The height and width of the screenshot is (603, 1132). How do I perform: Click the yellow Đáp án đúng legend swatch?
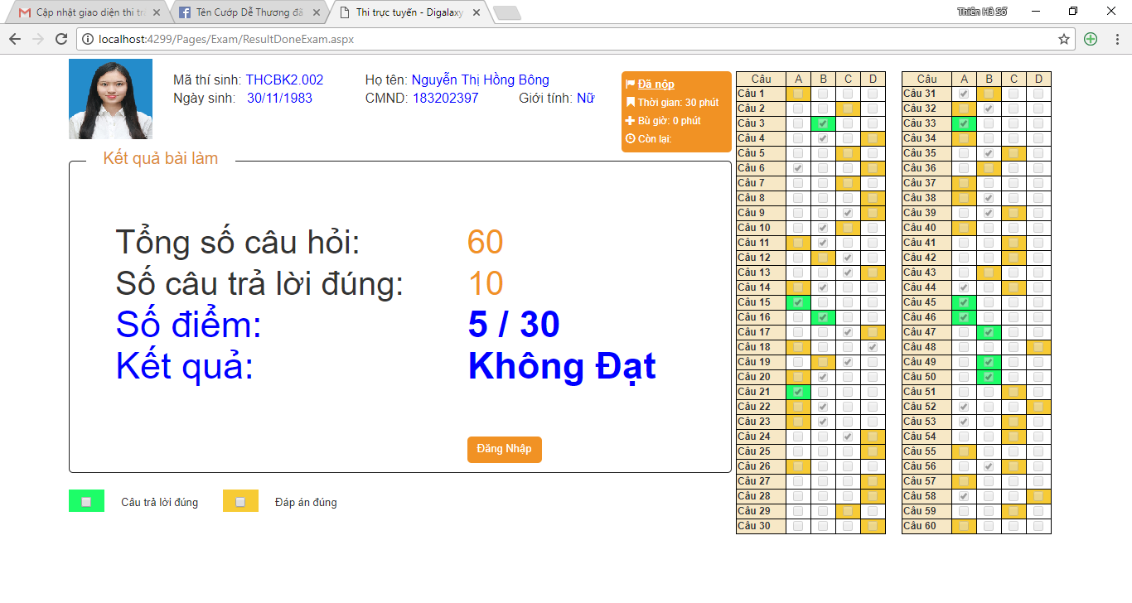coord(240,501)
